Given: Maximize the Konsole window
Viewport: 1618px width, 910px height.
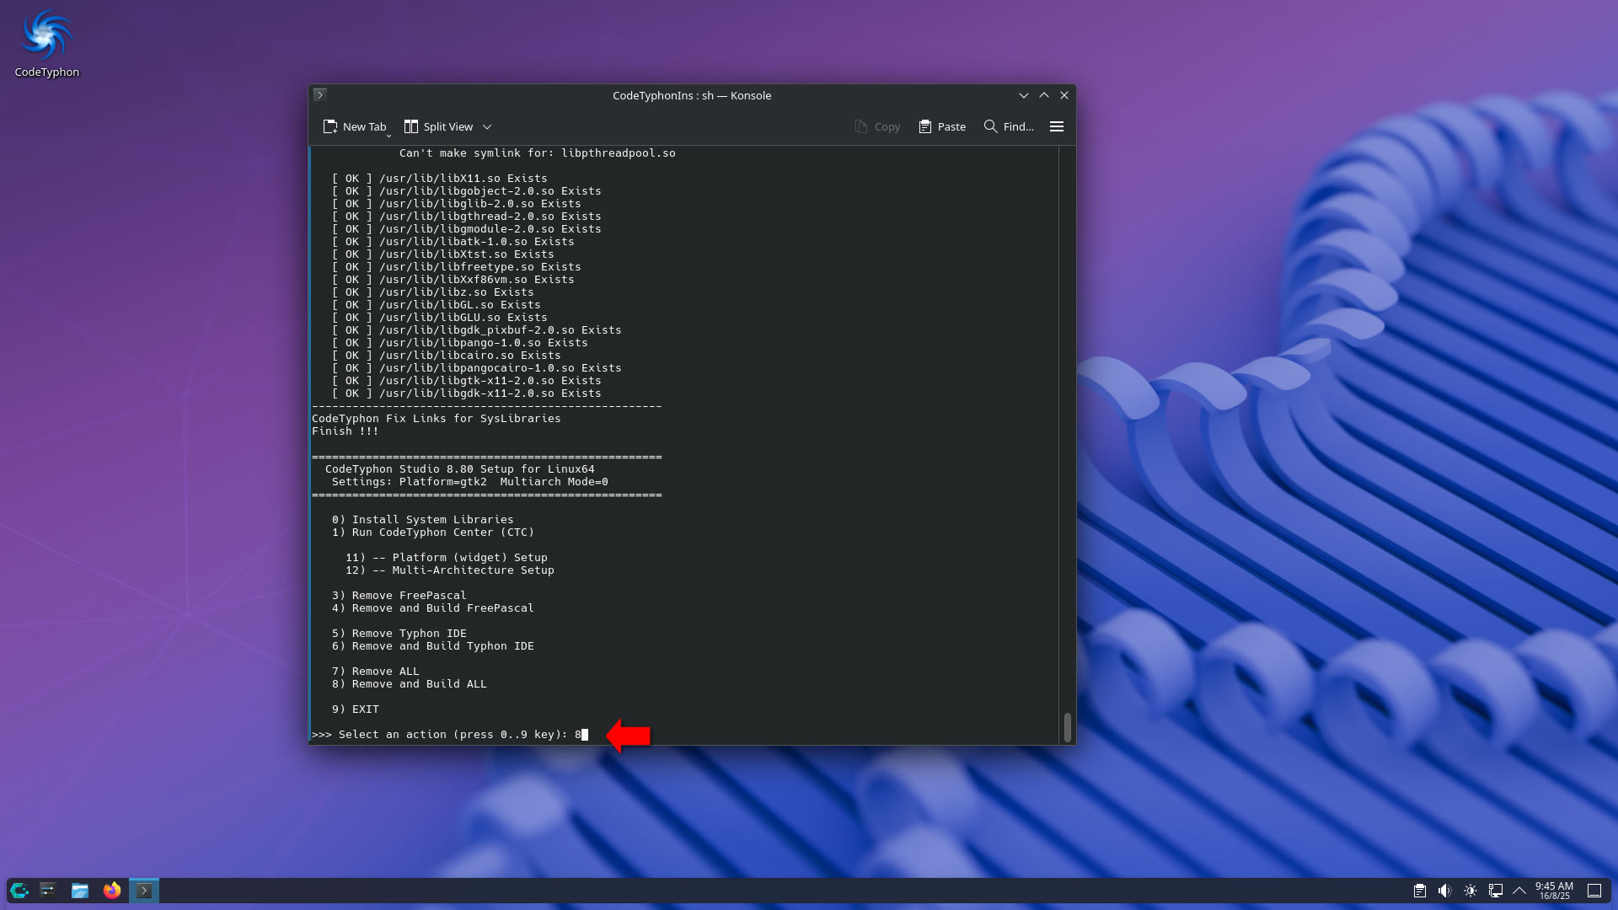Looking at the screenshot, I should [x=1044, y=95].
